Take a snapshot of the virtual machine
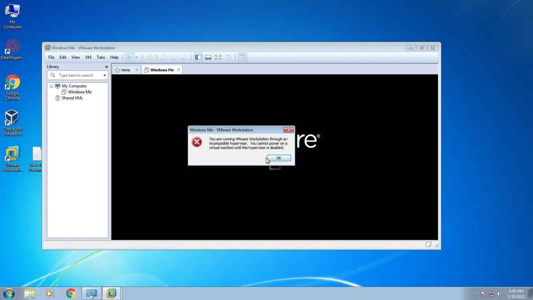This screenshot has height=300, width=533. (164, 57)
